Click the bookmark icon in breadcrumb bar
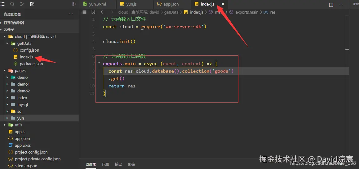The height and width of the screenshot is (169, 359). 93,12
